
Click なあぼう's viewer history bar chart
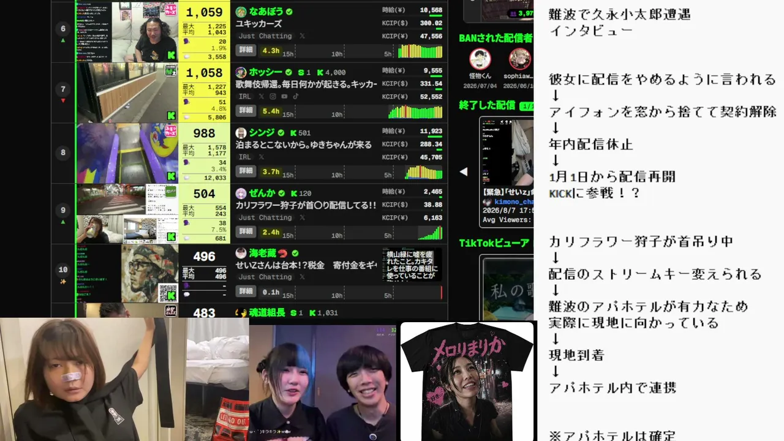420,51
